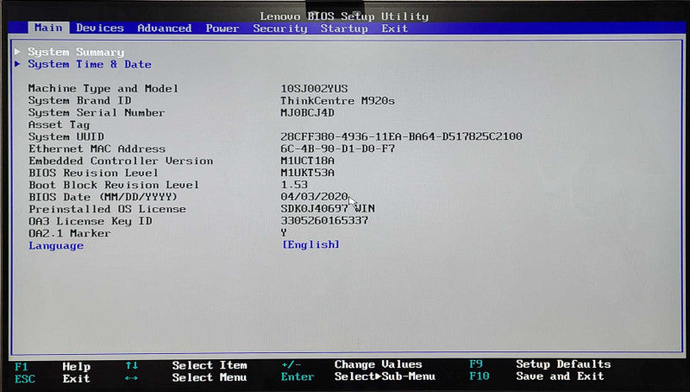Click key ID 3305260165337
The height and width of the screenshot is (392, 690).
coord(324,220)
